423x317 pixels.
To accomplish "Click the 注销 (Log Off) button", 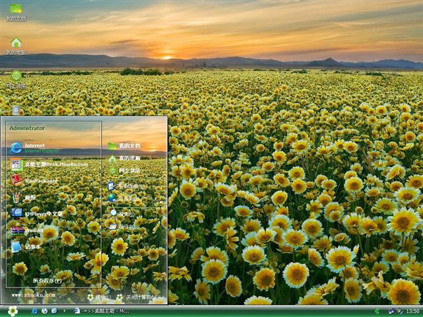I will coord(99,298).
